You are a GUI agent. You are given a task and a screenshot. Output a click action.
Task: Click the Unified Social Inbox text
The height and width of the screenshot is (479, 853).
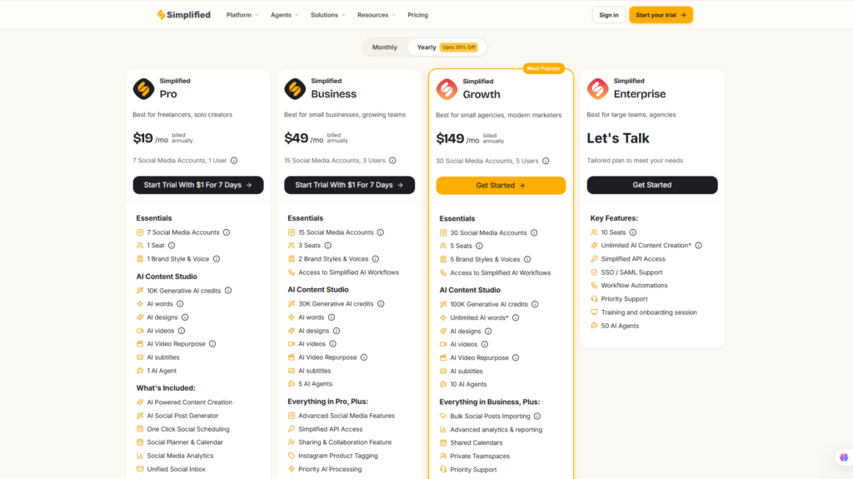(x=177, y=469)
